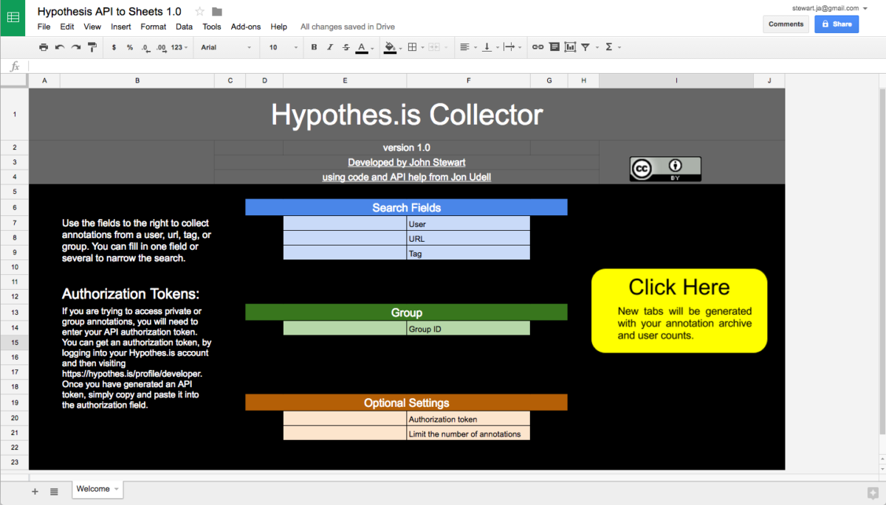
Task: Undo the last action
Action: (x=60, y=47)
